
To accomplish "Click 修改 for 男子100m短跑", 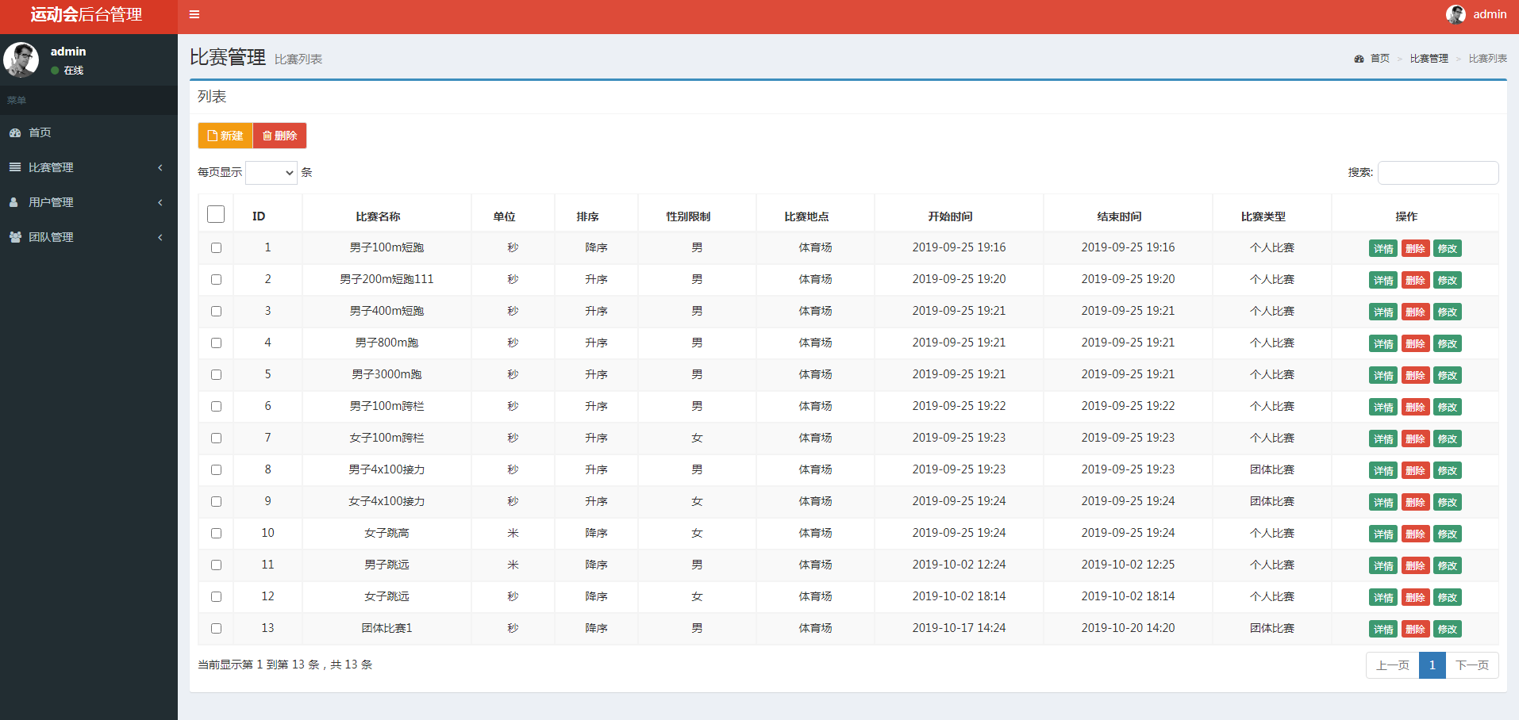I will (1448, 248).
